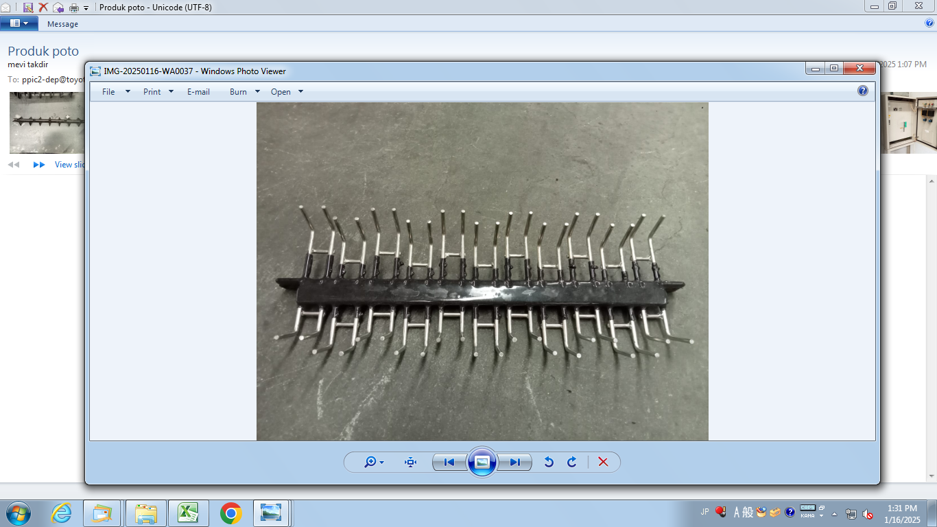Go to the previous photo
937x527 pixels.
(x=449, y=462)
